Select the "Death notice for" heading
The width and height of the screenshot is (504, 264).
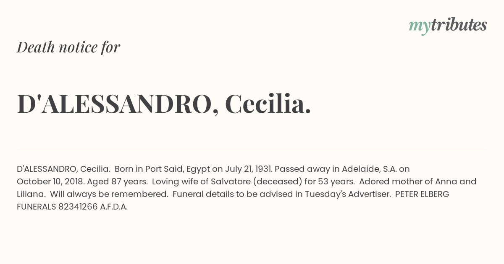(x=68, y=47)
